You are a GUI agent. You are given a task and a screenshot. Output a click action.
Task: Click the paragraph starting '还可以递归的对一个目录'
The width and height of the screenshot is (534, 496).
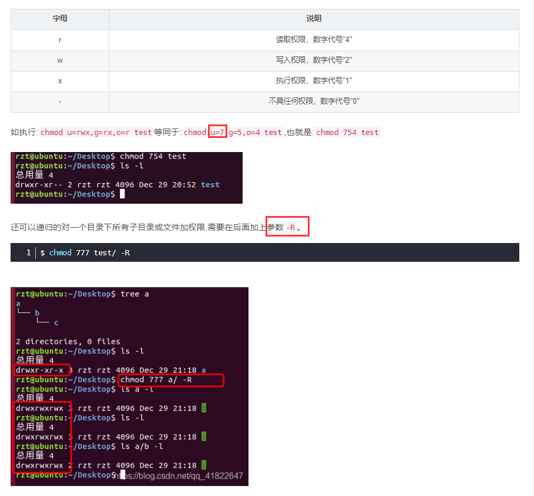156,227
